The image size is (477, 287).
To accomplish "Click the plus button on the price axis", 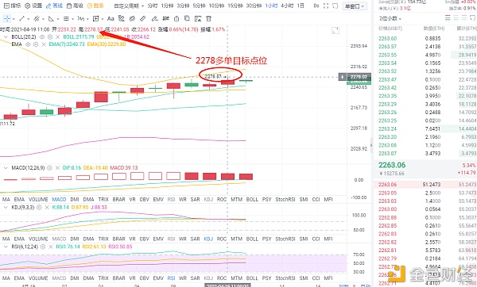I will tap(342, 77).
